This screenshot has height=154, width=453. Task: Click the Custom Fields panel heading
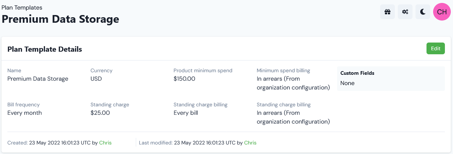(x=357, y=73)
